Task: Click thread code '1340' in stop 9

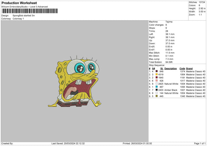Action: pos(183,96)
